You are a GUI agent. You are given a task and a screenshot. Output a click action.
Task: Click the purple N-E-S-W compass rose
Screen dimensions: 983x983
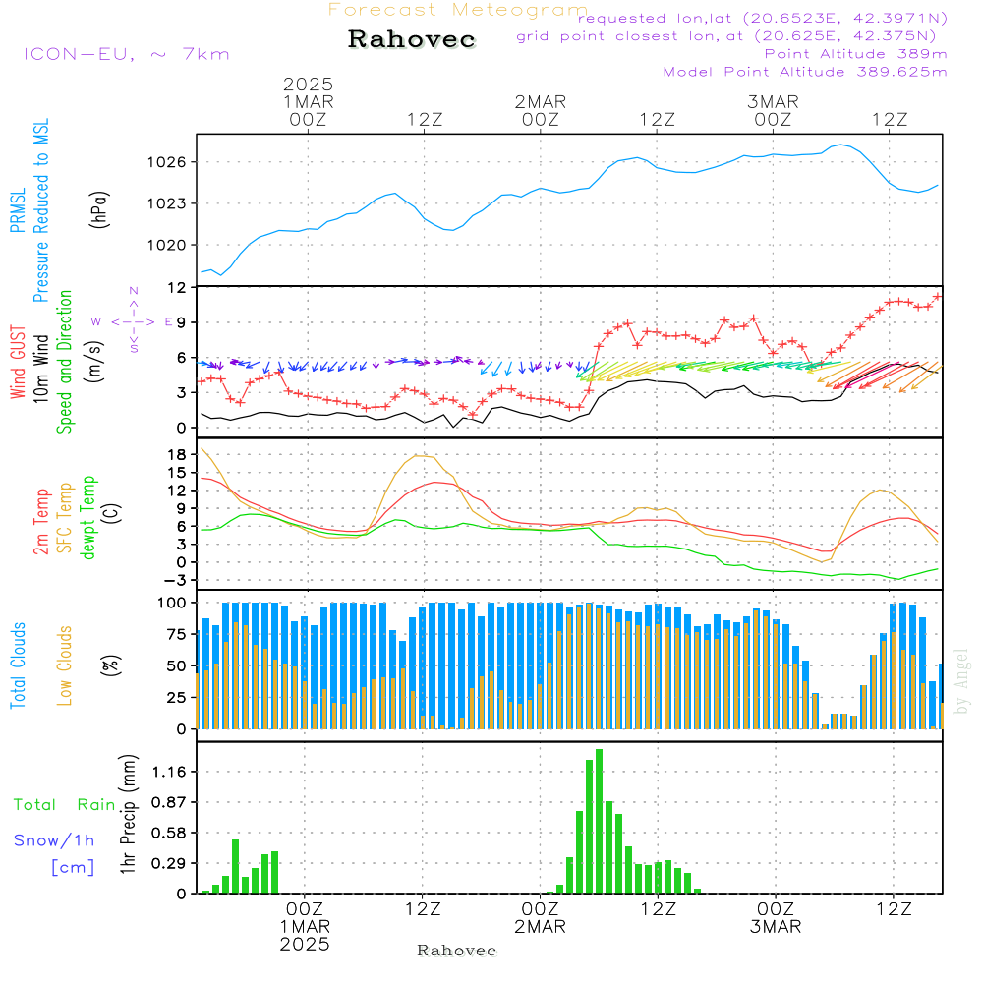pyautogui.click(x=134, y=321)
